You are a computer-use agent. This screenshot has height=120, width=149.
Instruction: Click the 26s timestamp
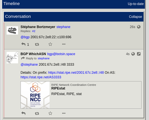(133, 27)
